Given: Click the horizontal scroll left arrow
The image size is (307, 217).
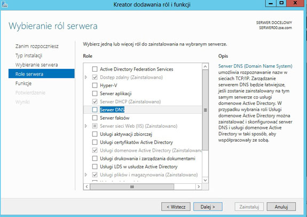Looking at the screenshot, I should point(86,187).
